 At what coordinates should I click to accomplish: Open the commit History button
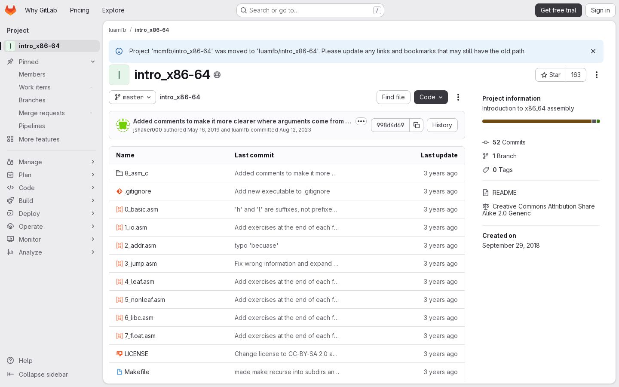coord(442,125)
